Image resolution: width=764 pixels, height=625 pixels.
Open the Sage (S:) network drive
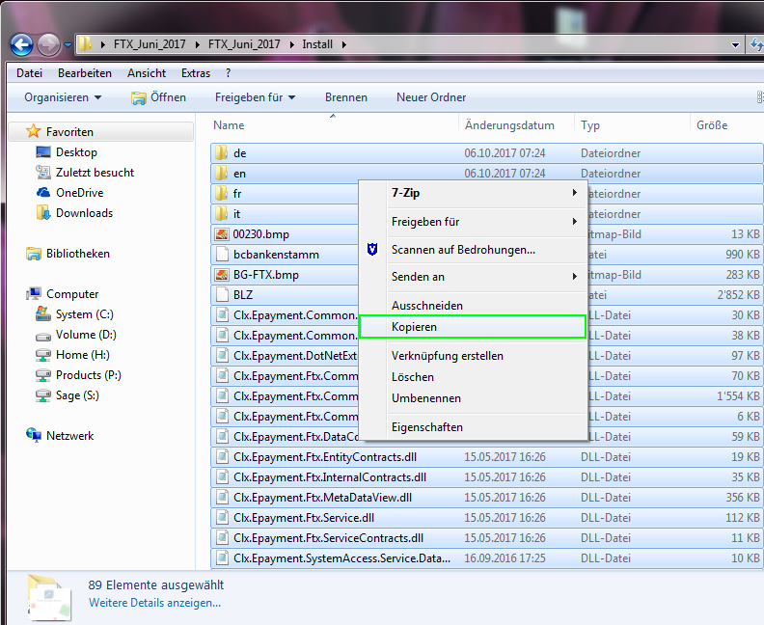coord(77,395)
